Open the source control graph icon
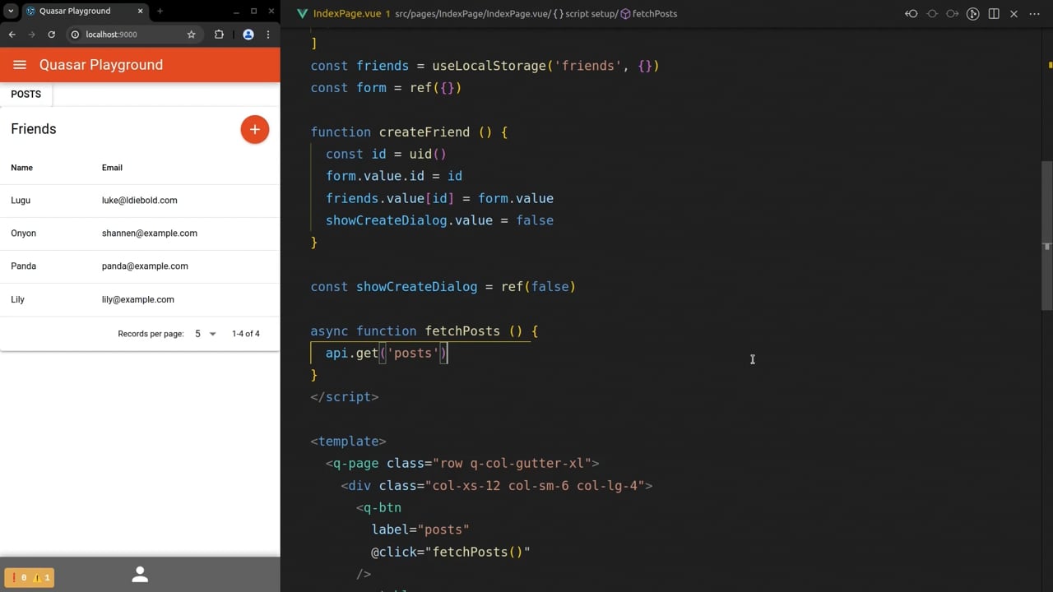 [x=973, y=14]
